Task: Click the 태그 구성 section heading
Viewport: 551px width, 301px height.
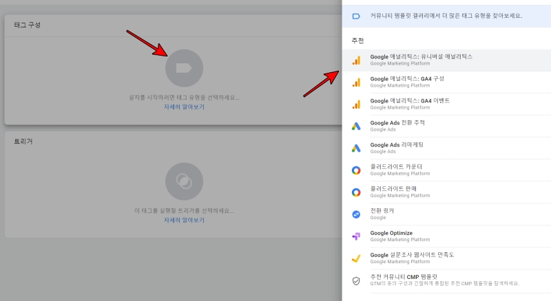Action: pyautogui.click(x=27, y=25)
